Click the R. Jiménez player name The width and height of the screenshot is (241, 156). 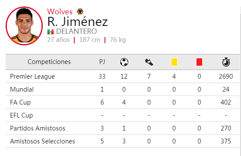point(77,22)
